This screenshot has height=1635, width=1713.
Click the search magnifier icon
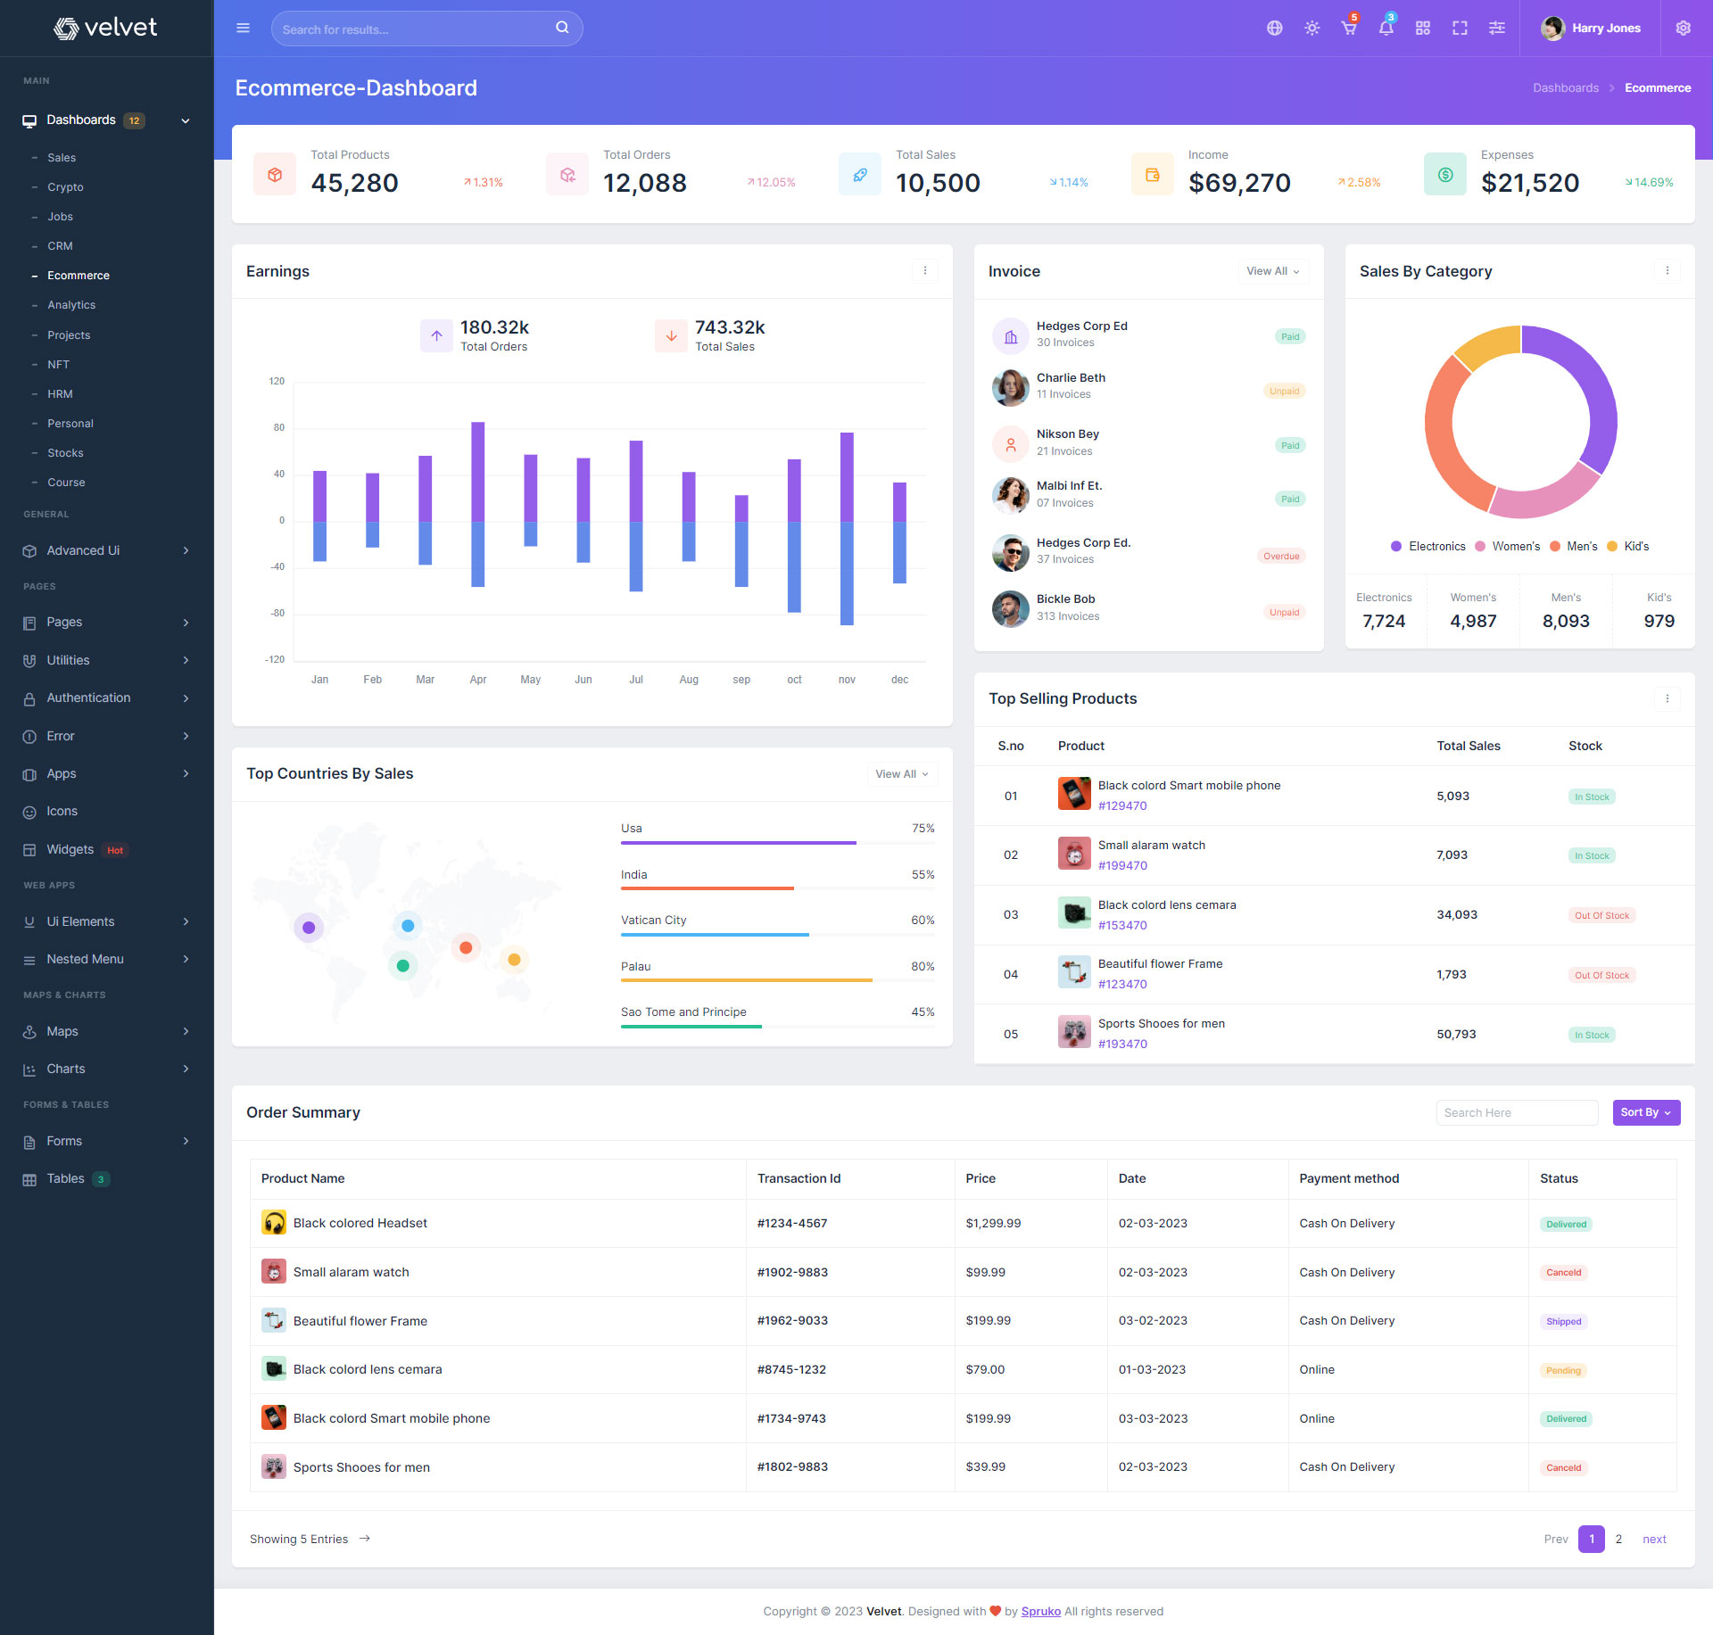click(562, 28)
